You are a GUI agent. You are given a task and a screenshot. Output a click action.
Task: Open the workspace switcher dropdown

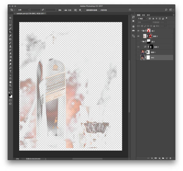click(171, 10)
